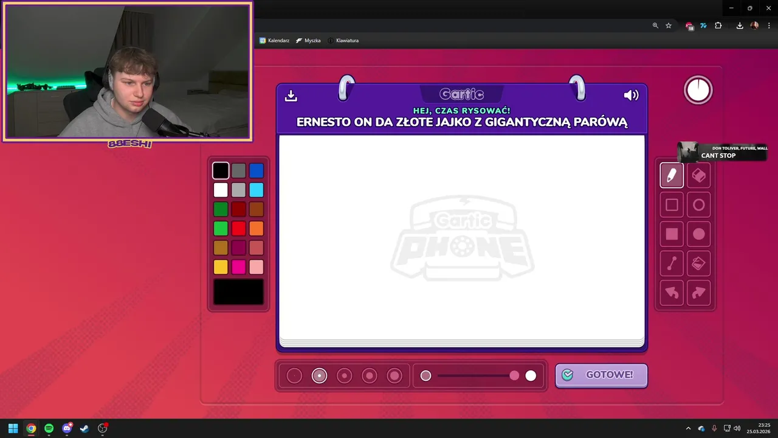Pick the light blue color swatch
The height and width of the screenshot is (438, 778).
[256, 190]
